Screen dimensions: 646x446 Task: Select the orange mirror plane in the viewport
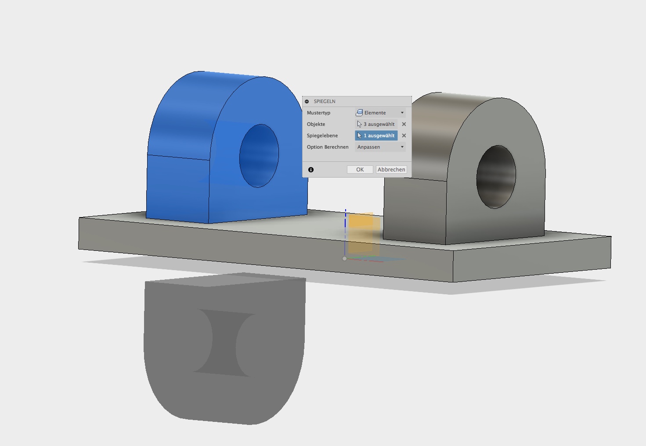tap(361, 232)
